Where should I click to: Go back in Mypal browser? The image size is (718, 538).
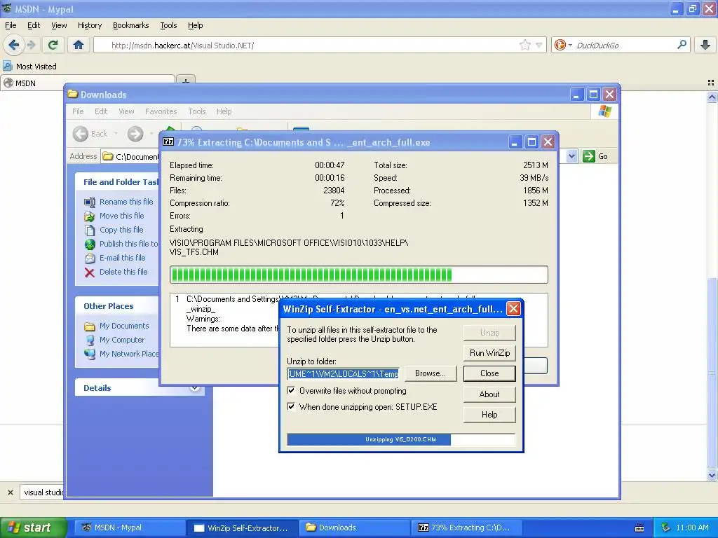tap(13, 45)
